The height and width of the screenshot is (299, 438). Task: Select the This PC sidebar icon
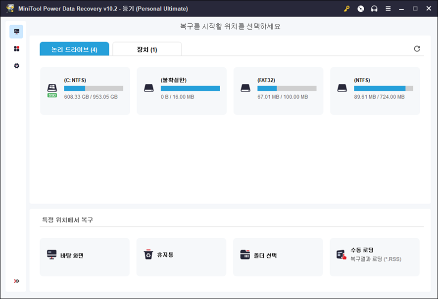tap(16, 32)
